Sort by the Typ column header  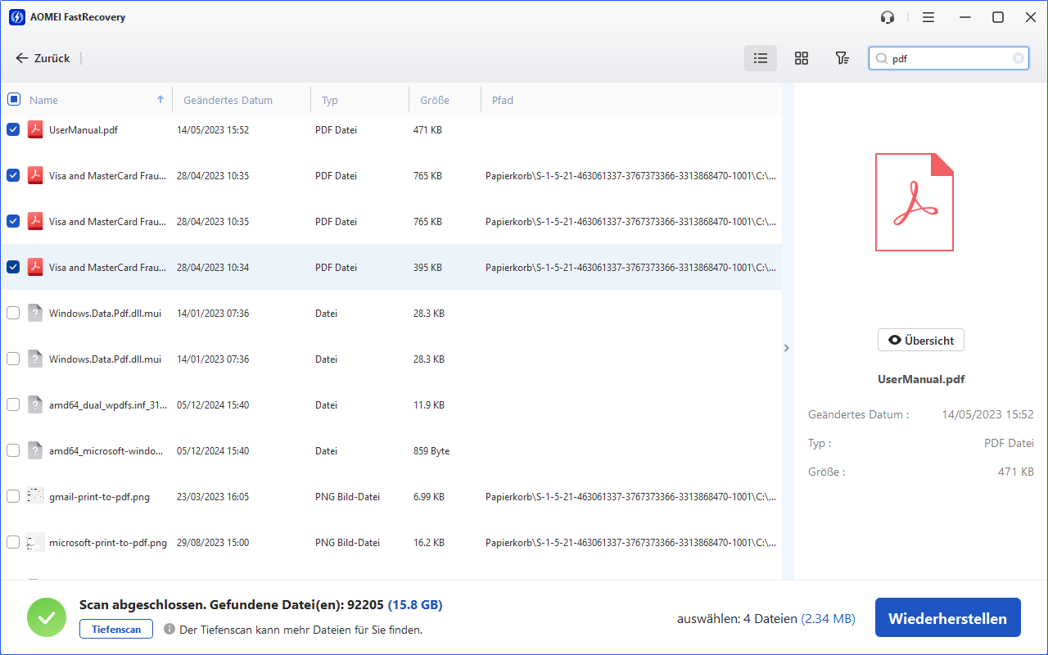click(x=330, y=100)
